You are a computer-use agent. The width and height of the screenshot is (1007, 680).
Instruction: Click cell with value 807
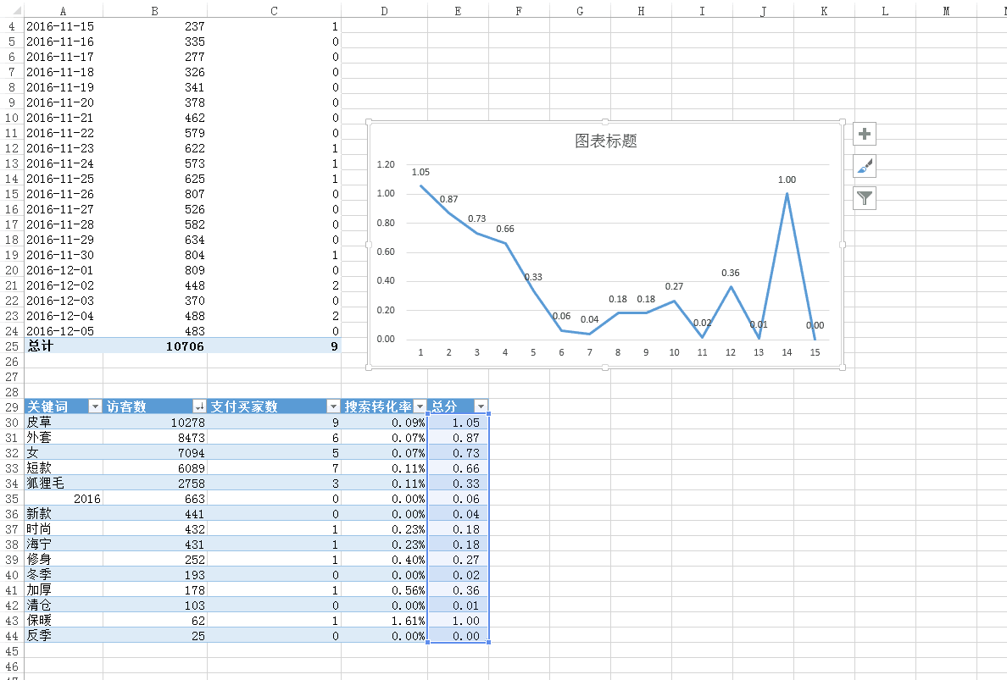[x=155, y=194]
